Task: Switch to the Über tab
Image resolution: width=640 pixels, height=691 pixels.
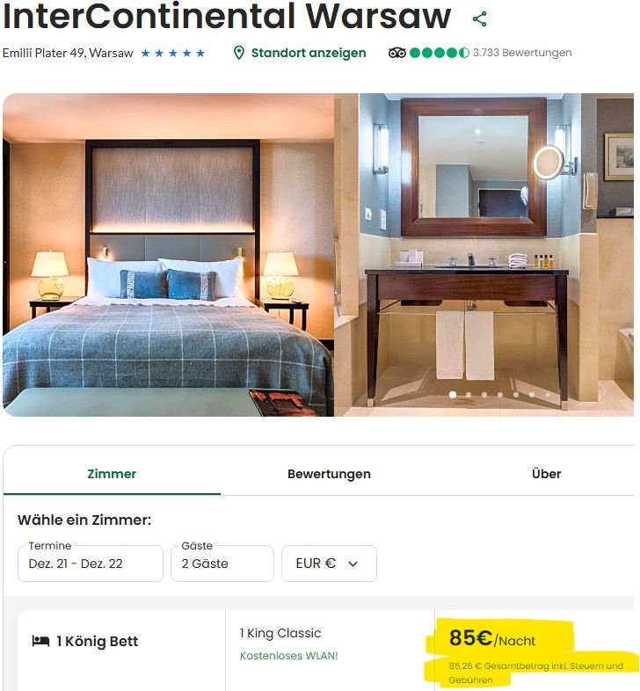Action: (x=546, y=474)
